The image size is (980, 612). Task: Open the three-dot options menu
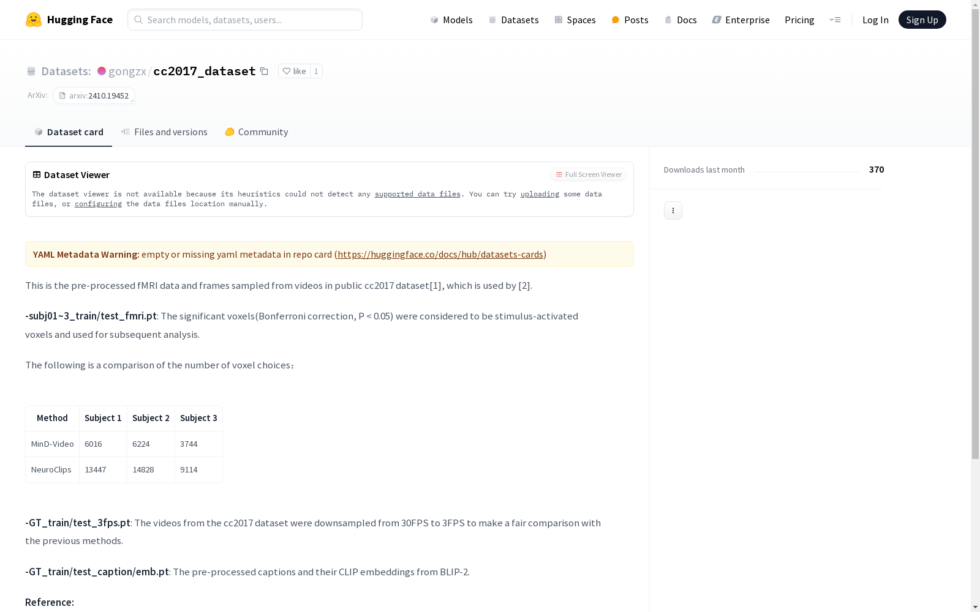[x=673, y=211]
